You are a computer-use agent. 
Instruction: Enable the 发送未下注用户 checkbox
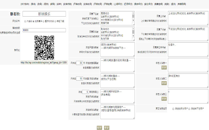(189, 109)
